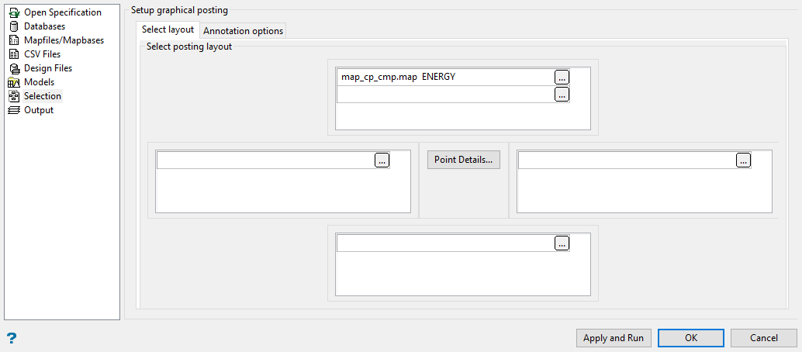Click the Mapfiles/Mapbases grid icon

tap(14, 40)
